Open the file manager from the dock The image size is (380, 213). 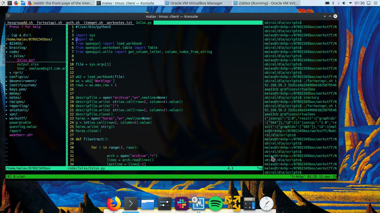(147, 204)
